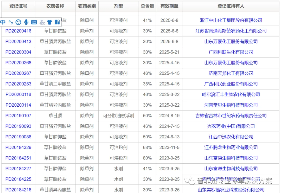Select the 35% content cell

tap(147, 84)
